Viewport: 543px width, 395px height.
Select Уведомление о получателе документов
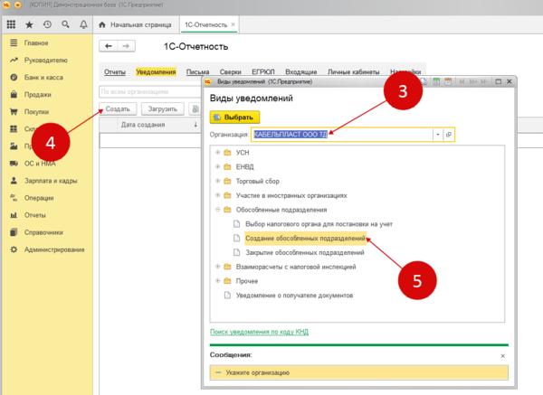pos(294,296)
